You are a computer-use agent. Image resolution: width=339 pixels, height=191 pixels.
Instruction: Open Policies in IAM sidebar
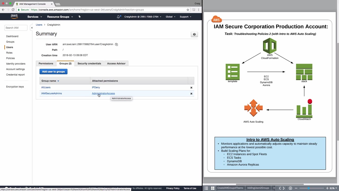click(11, 58)
